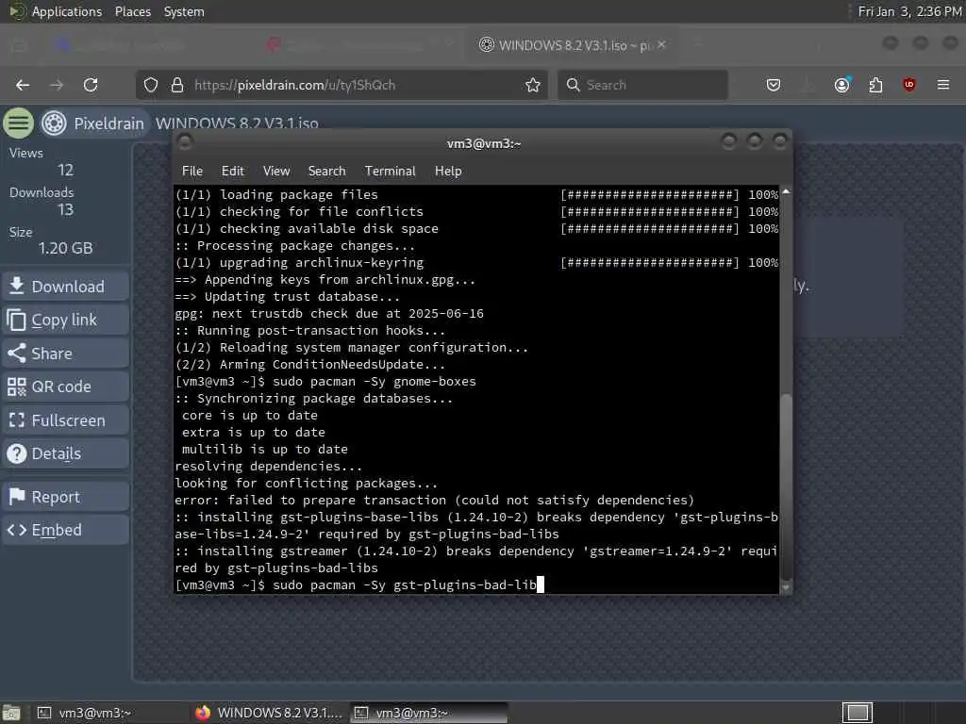Screen dimensions: 966x724
Task: Click the workspace switcher in bottom panel
Action: (x=857, y=713)
